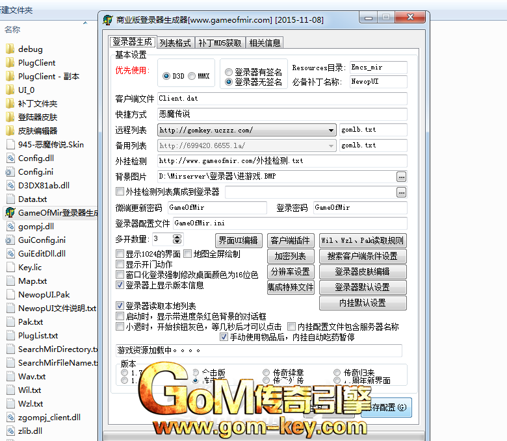Select the GuiEditDll.dll file icon
Screen dimensions: 507x441
coord(10,253)
